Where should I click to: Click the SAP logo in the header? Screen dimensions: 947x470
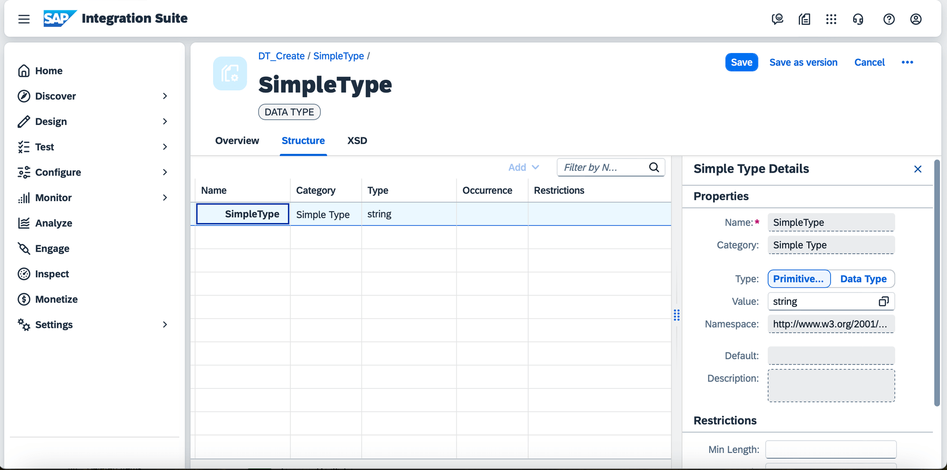[x=59, y=18]
